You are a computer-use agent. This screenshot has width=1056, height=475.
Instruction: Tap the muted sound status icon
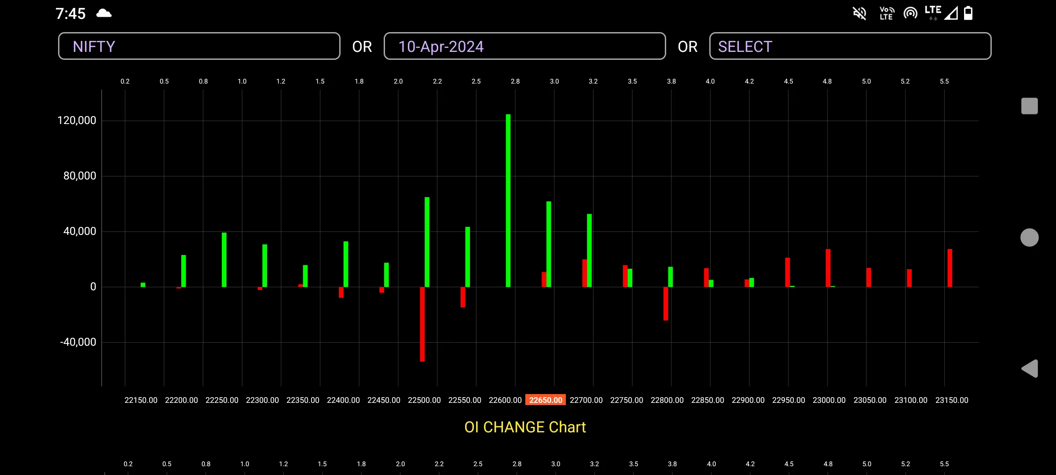859,13
